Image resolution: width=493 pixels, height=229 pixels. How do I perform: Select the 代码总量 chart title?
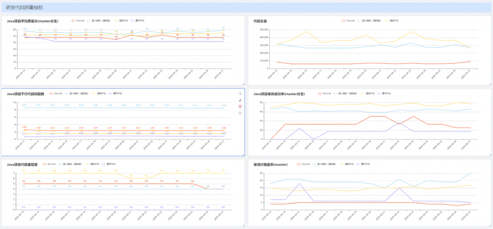click(x=260, y=21)
